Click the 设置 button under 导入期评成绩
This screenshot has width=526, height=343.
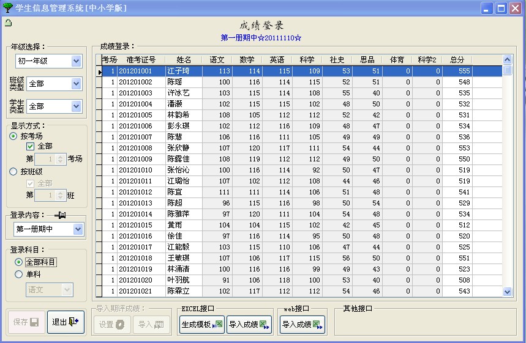click(112, 324)
